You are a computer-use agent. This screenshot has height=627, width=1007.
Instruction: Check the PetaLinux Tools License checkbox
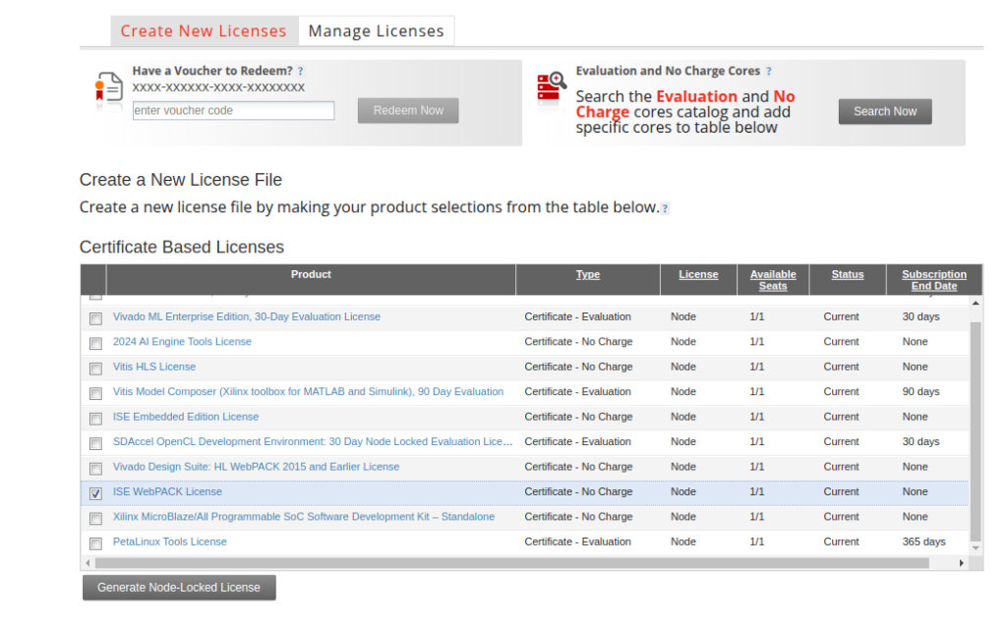click(x=95, y=543)
